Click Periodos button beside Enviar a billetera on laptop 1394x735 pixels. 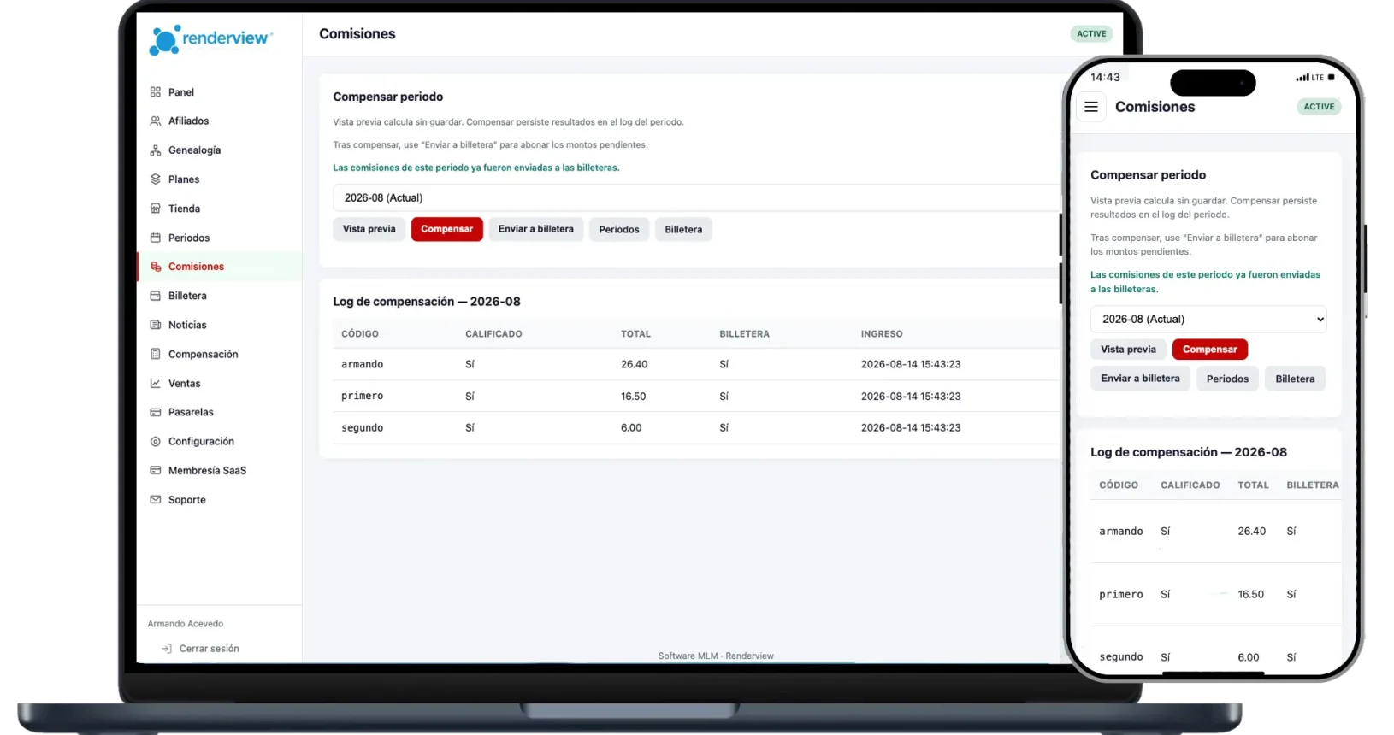click(x=619, y=229)
